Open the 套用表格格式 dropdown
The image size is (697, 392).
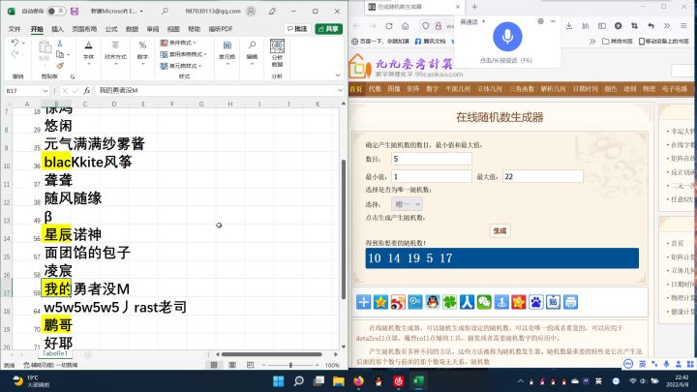click(184, 54)
